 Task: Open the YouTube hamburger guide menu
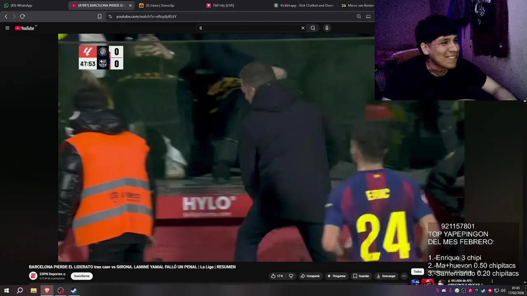click(7, 28)
